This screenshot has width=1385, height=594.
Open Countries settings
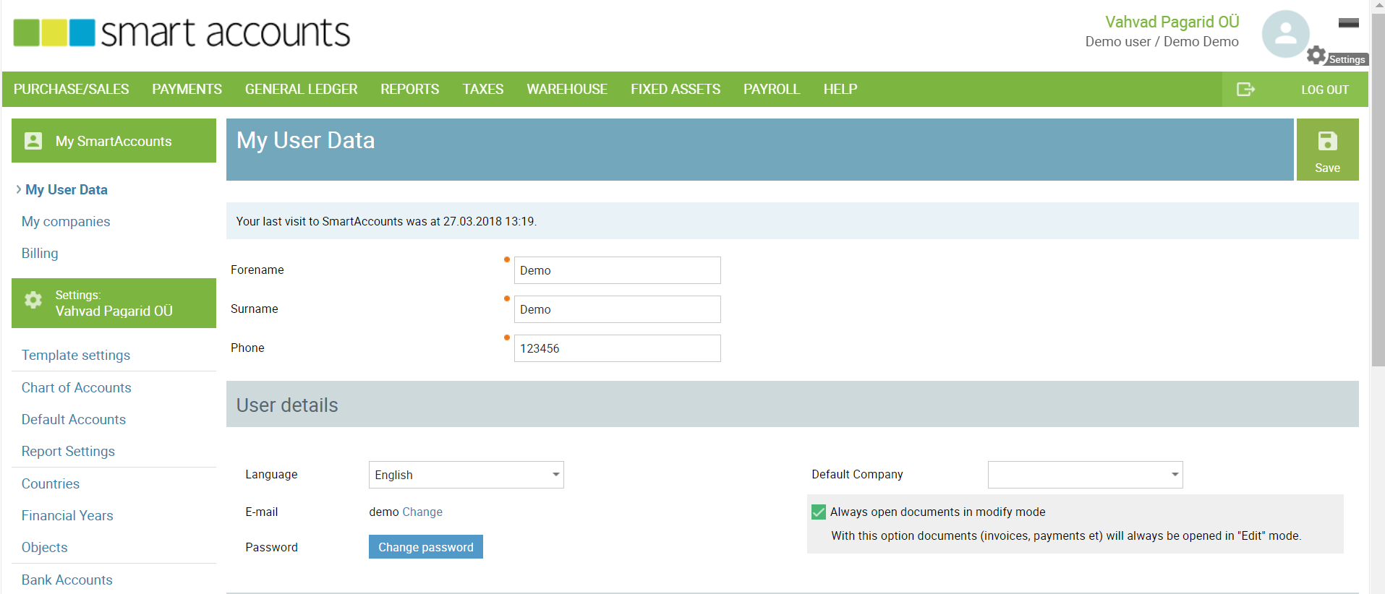51,483
